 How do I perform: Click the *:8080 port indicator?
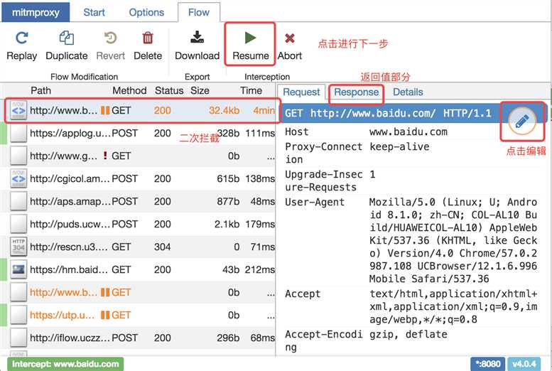click(x=487, y=364)
